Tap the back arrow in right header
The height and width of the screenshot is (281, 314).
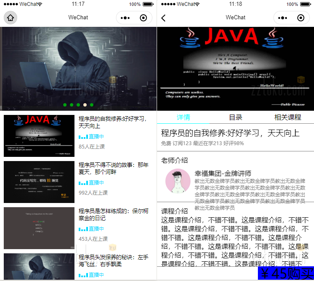[164, 18]
